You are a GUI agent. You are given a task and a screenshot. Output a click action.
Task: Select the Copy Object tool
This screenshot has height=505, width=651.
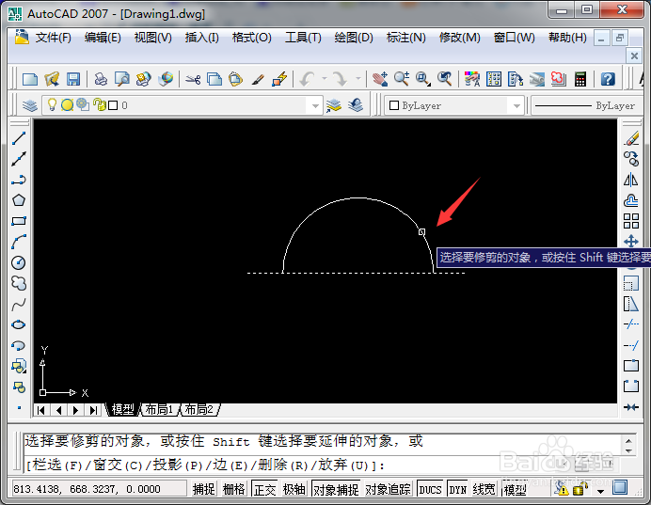pos(631,159)
